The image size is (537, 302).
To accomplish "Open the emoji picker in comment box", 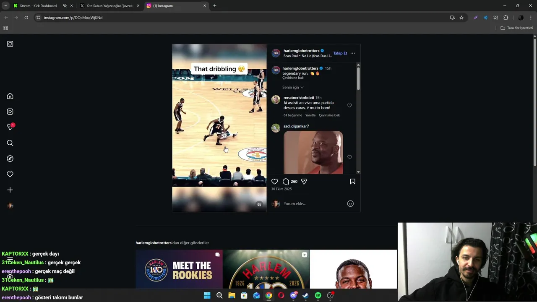I will (350, 204).
